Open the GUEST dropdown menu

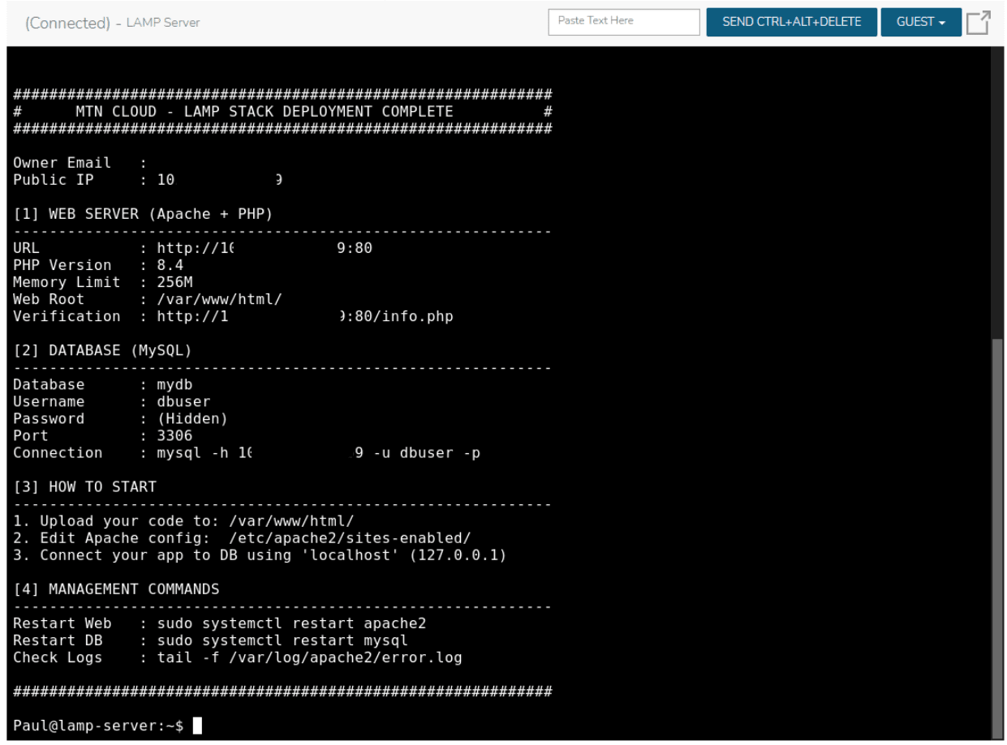pyautogui.click(x=921, y=22)
